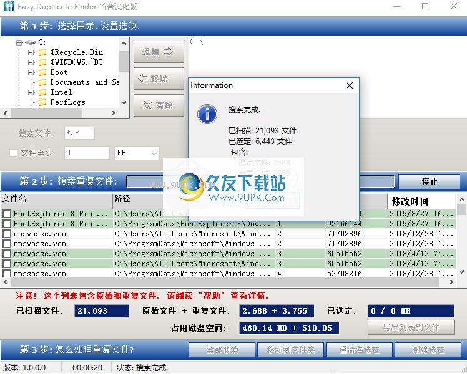Click the Intel folder icon
Screen dimensions: 467x374
point(42,92)
